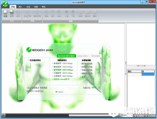Click the speaker iebook sound icon
The height and width of the screenshot is (119, 157).
pyautogui.click(x=57, y=92)
